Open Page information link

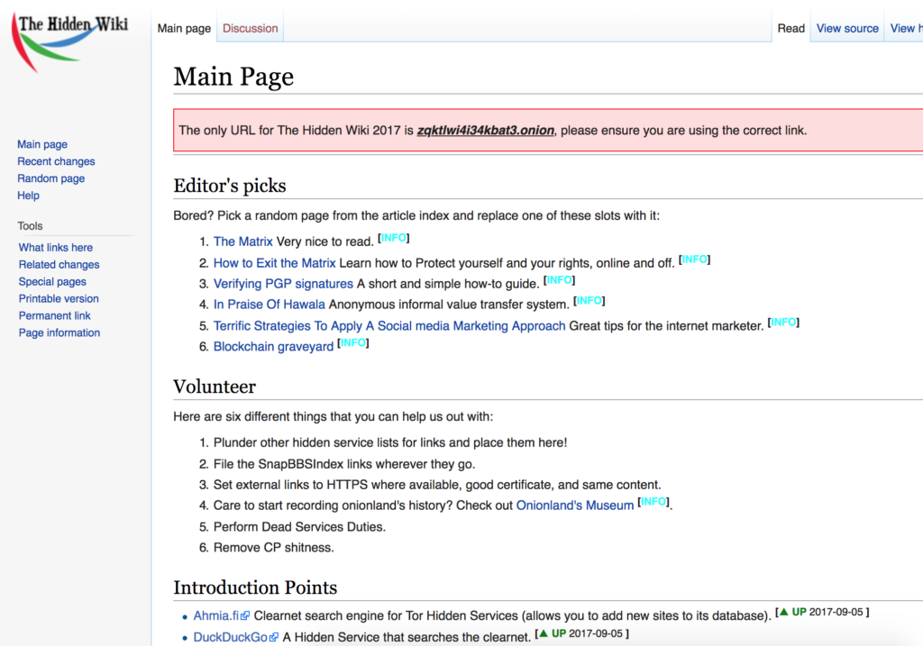(59, 333)
